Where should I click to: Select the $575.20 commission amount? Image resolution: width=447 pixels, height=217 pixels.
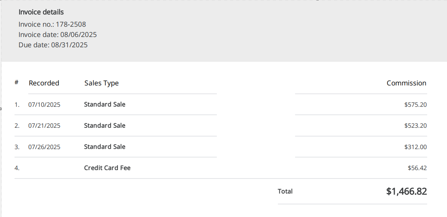(x=415, y=104)
